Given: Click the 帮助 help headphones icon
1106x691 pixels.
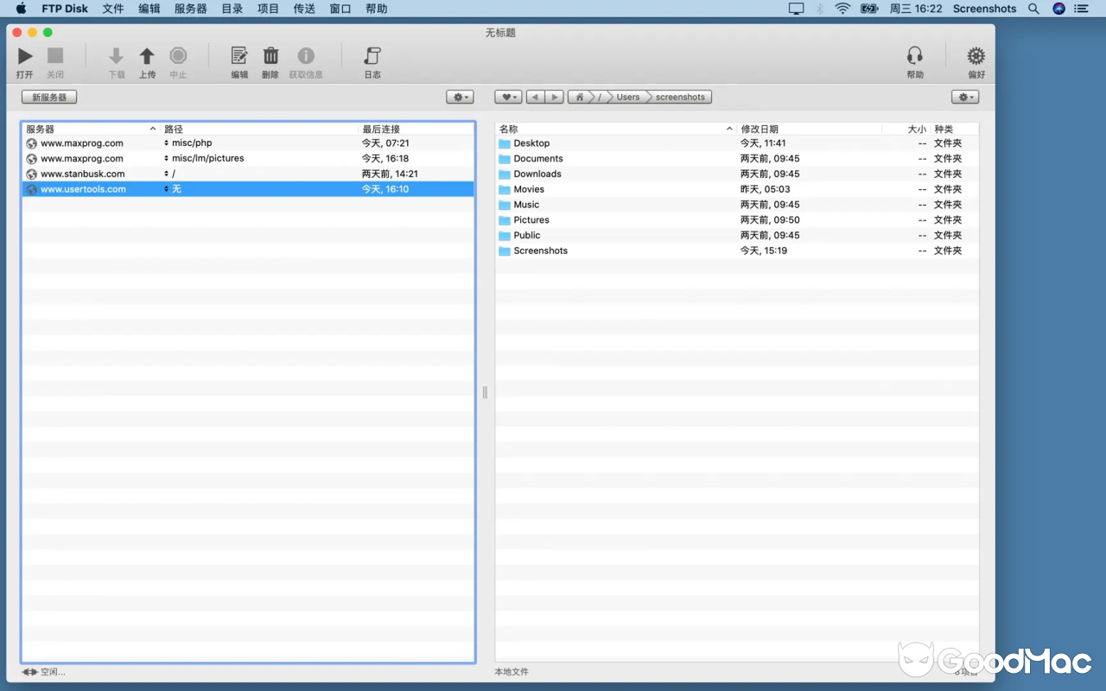Looking at the screenshot, I should (915, 56).
